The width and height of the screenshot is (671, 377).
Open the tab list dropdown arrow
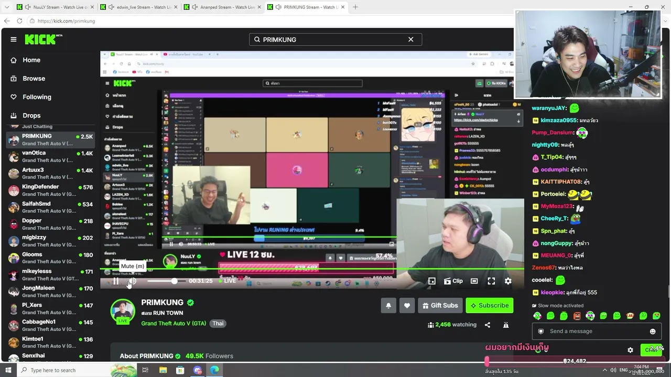pyautogui.click(x=7, y=7)
